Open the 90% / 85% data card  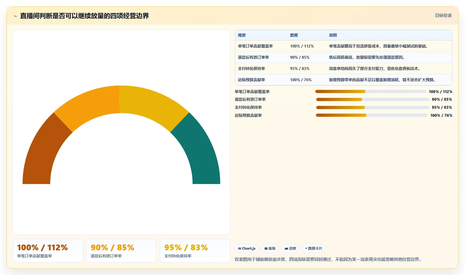tap(121, 251)
